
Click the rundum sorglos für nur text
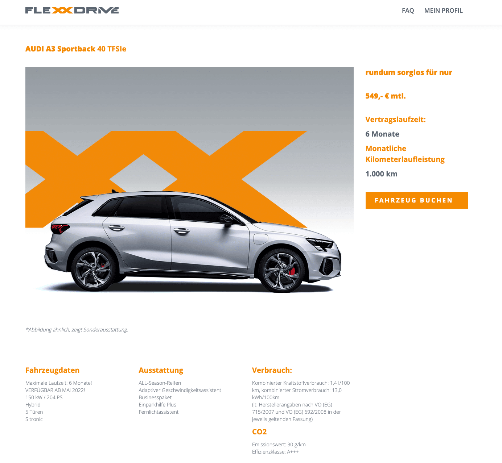pos(409,72)
